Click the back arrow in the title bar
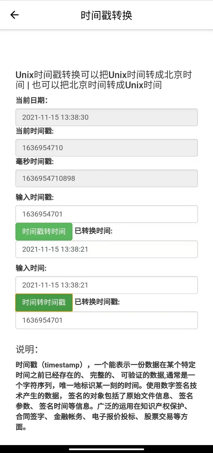213x453 pixels. tap(14, 15)
